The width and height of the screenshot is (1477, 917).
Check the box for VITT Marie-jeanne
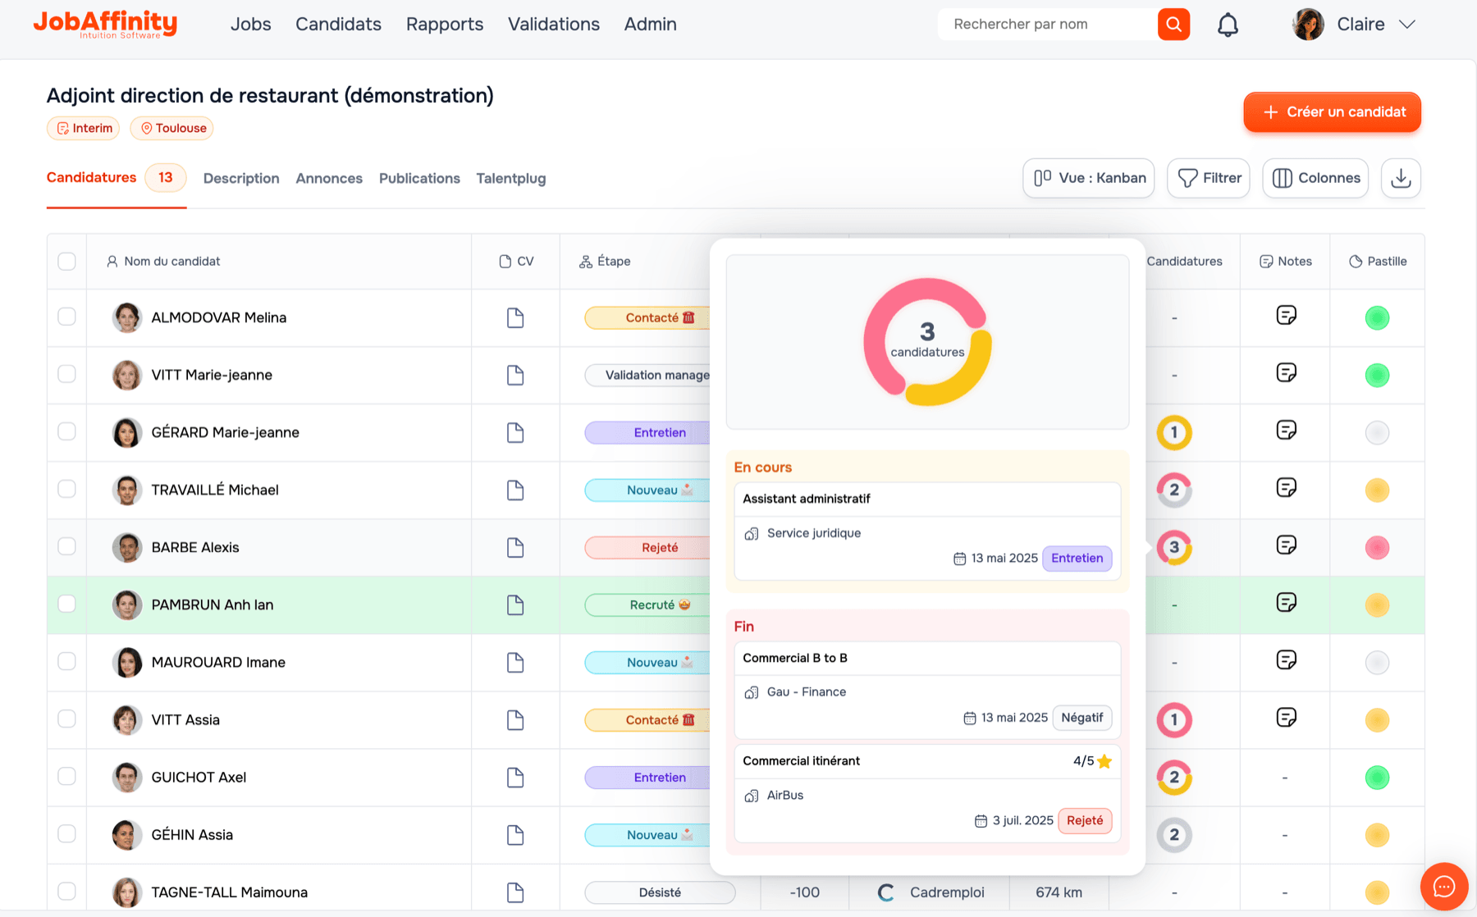pyautogui.click(x=67, y=374)
